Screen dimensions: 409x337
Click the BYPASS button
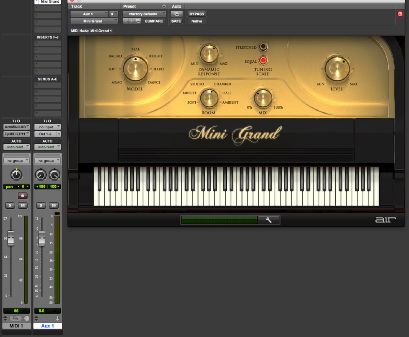coord(197,14)
